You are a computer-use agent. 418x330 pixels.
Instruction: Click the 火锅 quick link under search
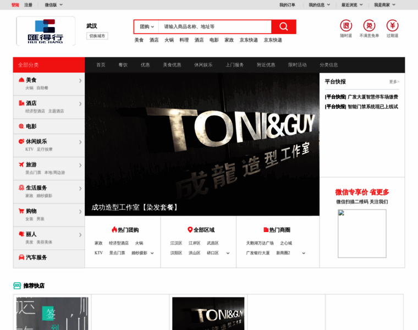[169, 40]
